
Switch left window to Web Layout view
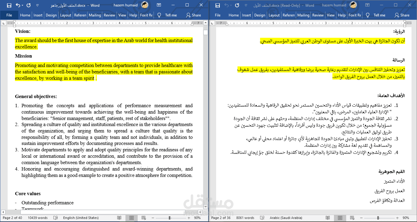[x=144, y=218]
